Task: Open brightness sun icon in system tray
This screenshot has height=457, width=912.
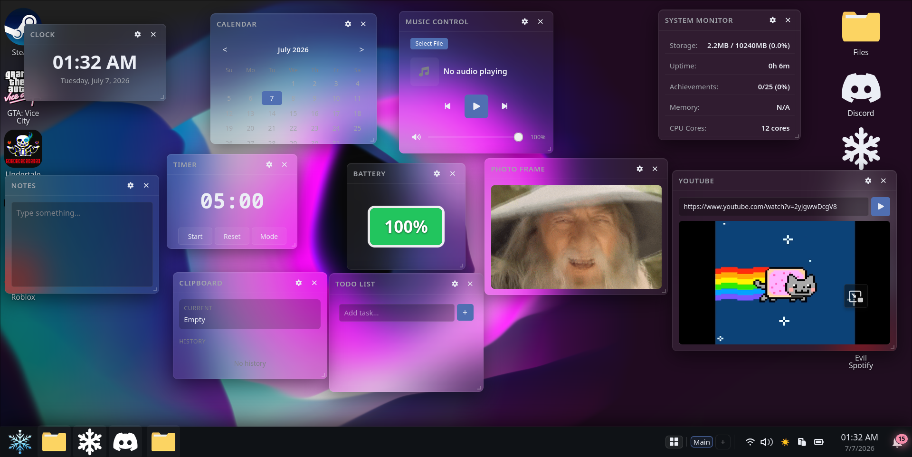Action: click(x=785, y=442)
